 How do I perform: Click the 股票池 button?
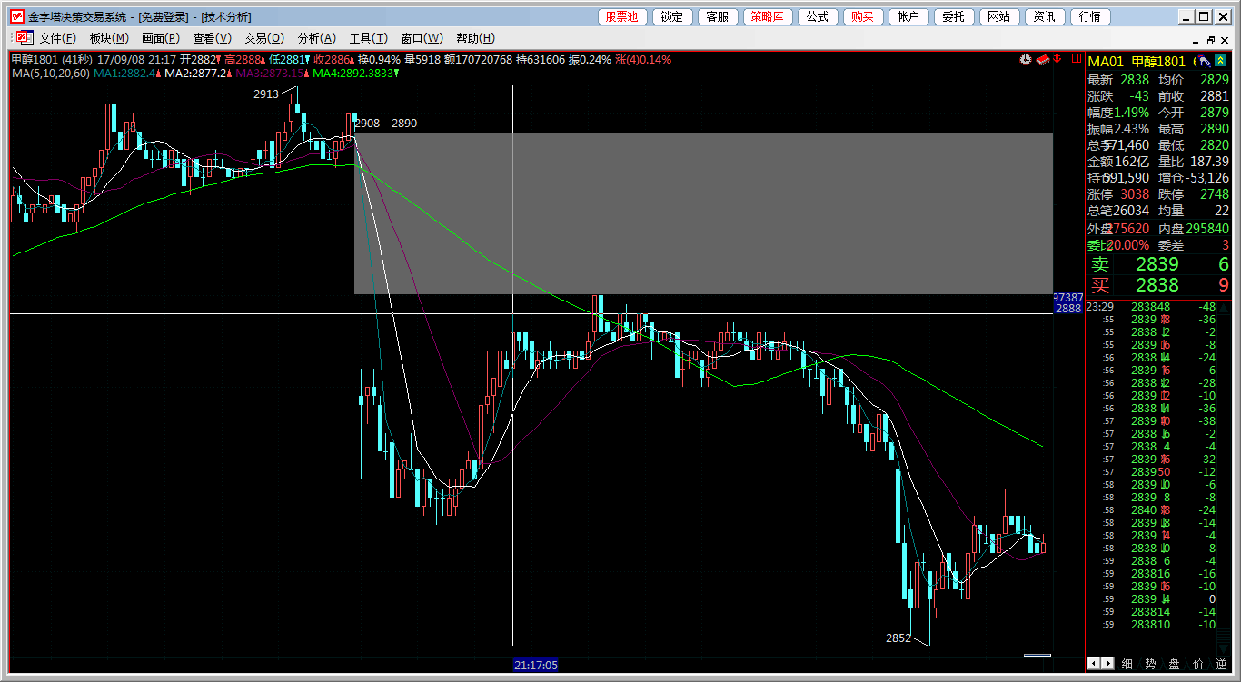click(622, 16)
